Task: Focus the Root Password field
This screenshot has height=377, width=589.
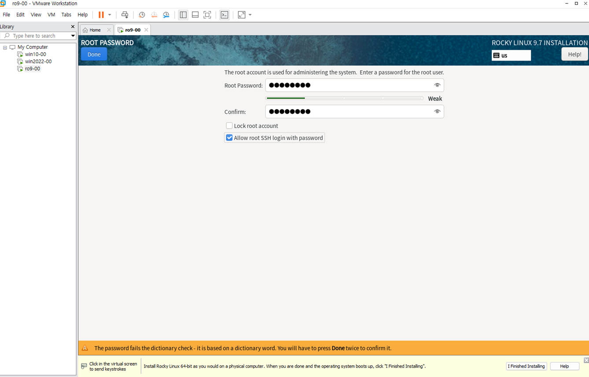Action: coord(354,85)
